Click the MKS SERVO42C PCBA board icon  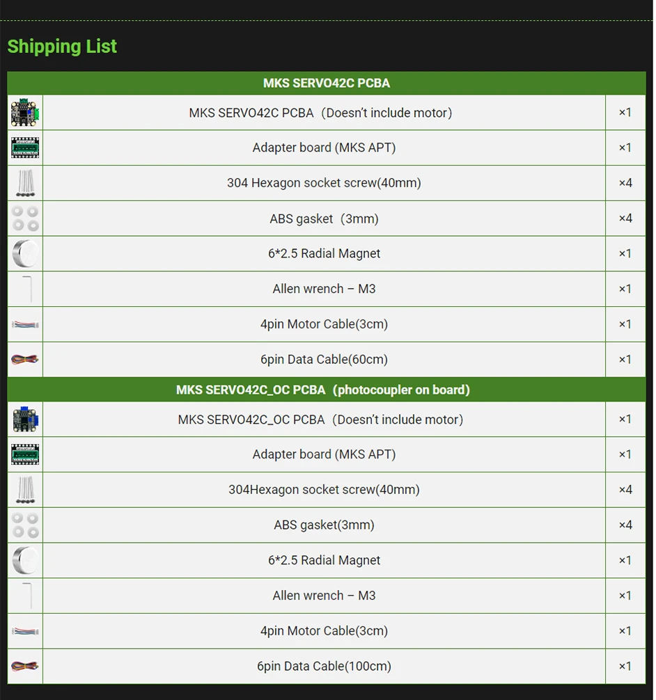point(25,113)
